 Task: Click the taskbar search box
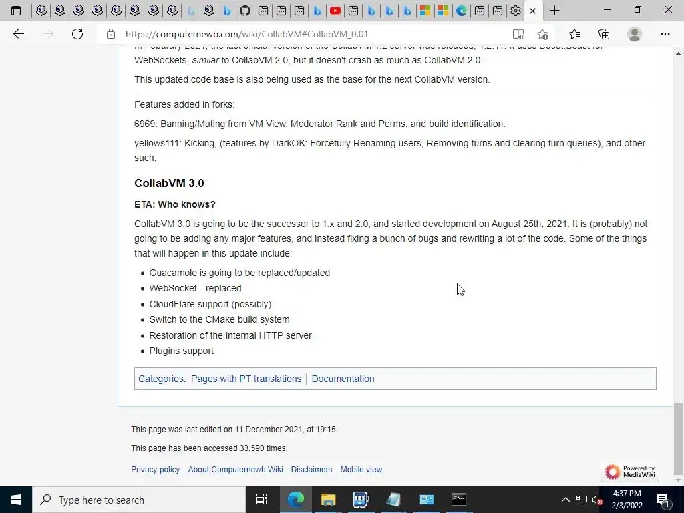tap(139, 500)
